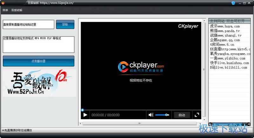Click the 点我播放器 button
Viewport: 254px width, 138px height.
pyautogui.click(x=38, y=61)
